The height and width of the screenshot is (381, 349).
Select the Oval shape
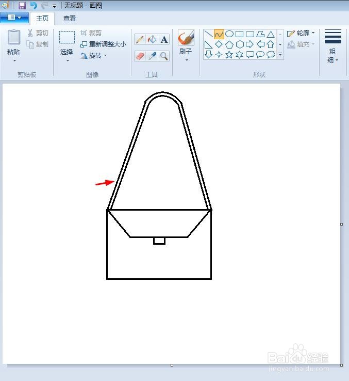click(229, 34)
